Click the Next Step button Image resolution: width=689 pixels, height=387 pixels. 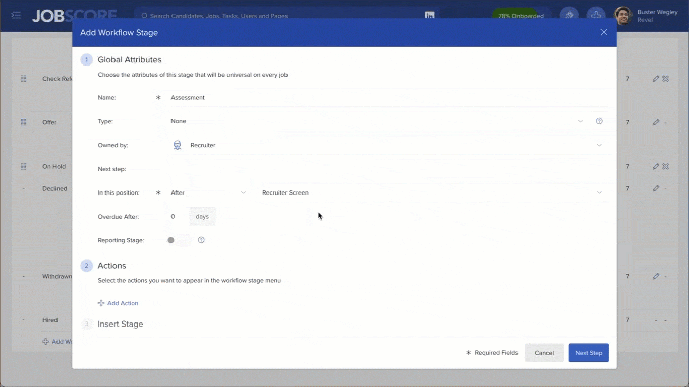click(589, 353)
